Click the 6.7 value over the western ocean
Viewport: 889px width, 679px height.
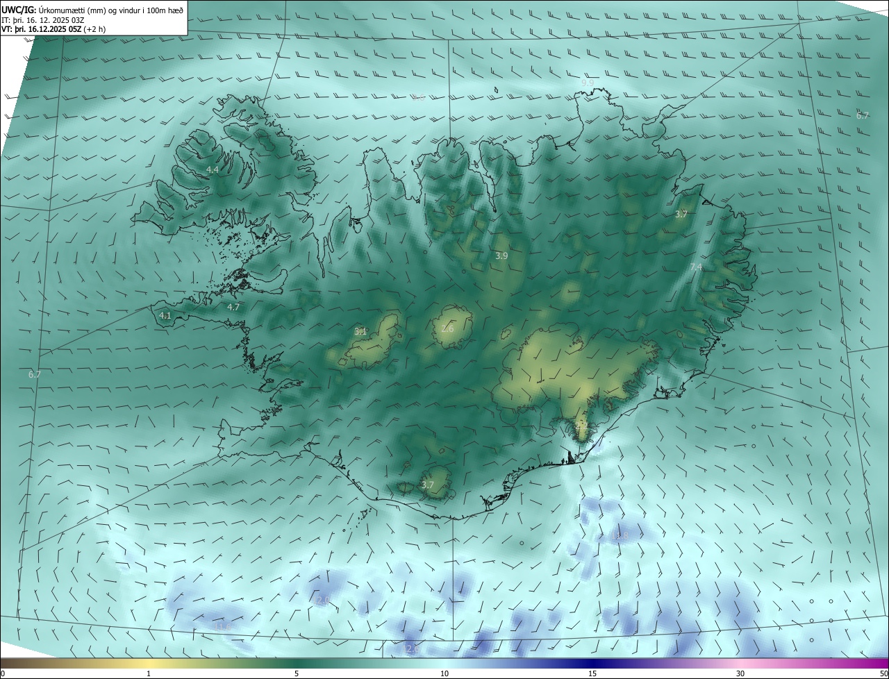click(35, 374)
